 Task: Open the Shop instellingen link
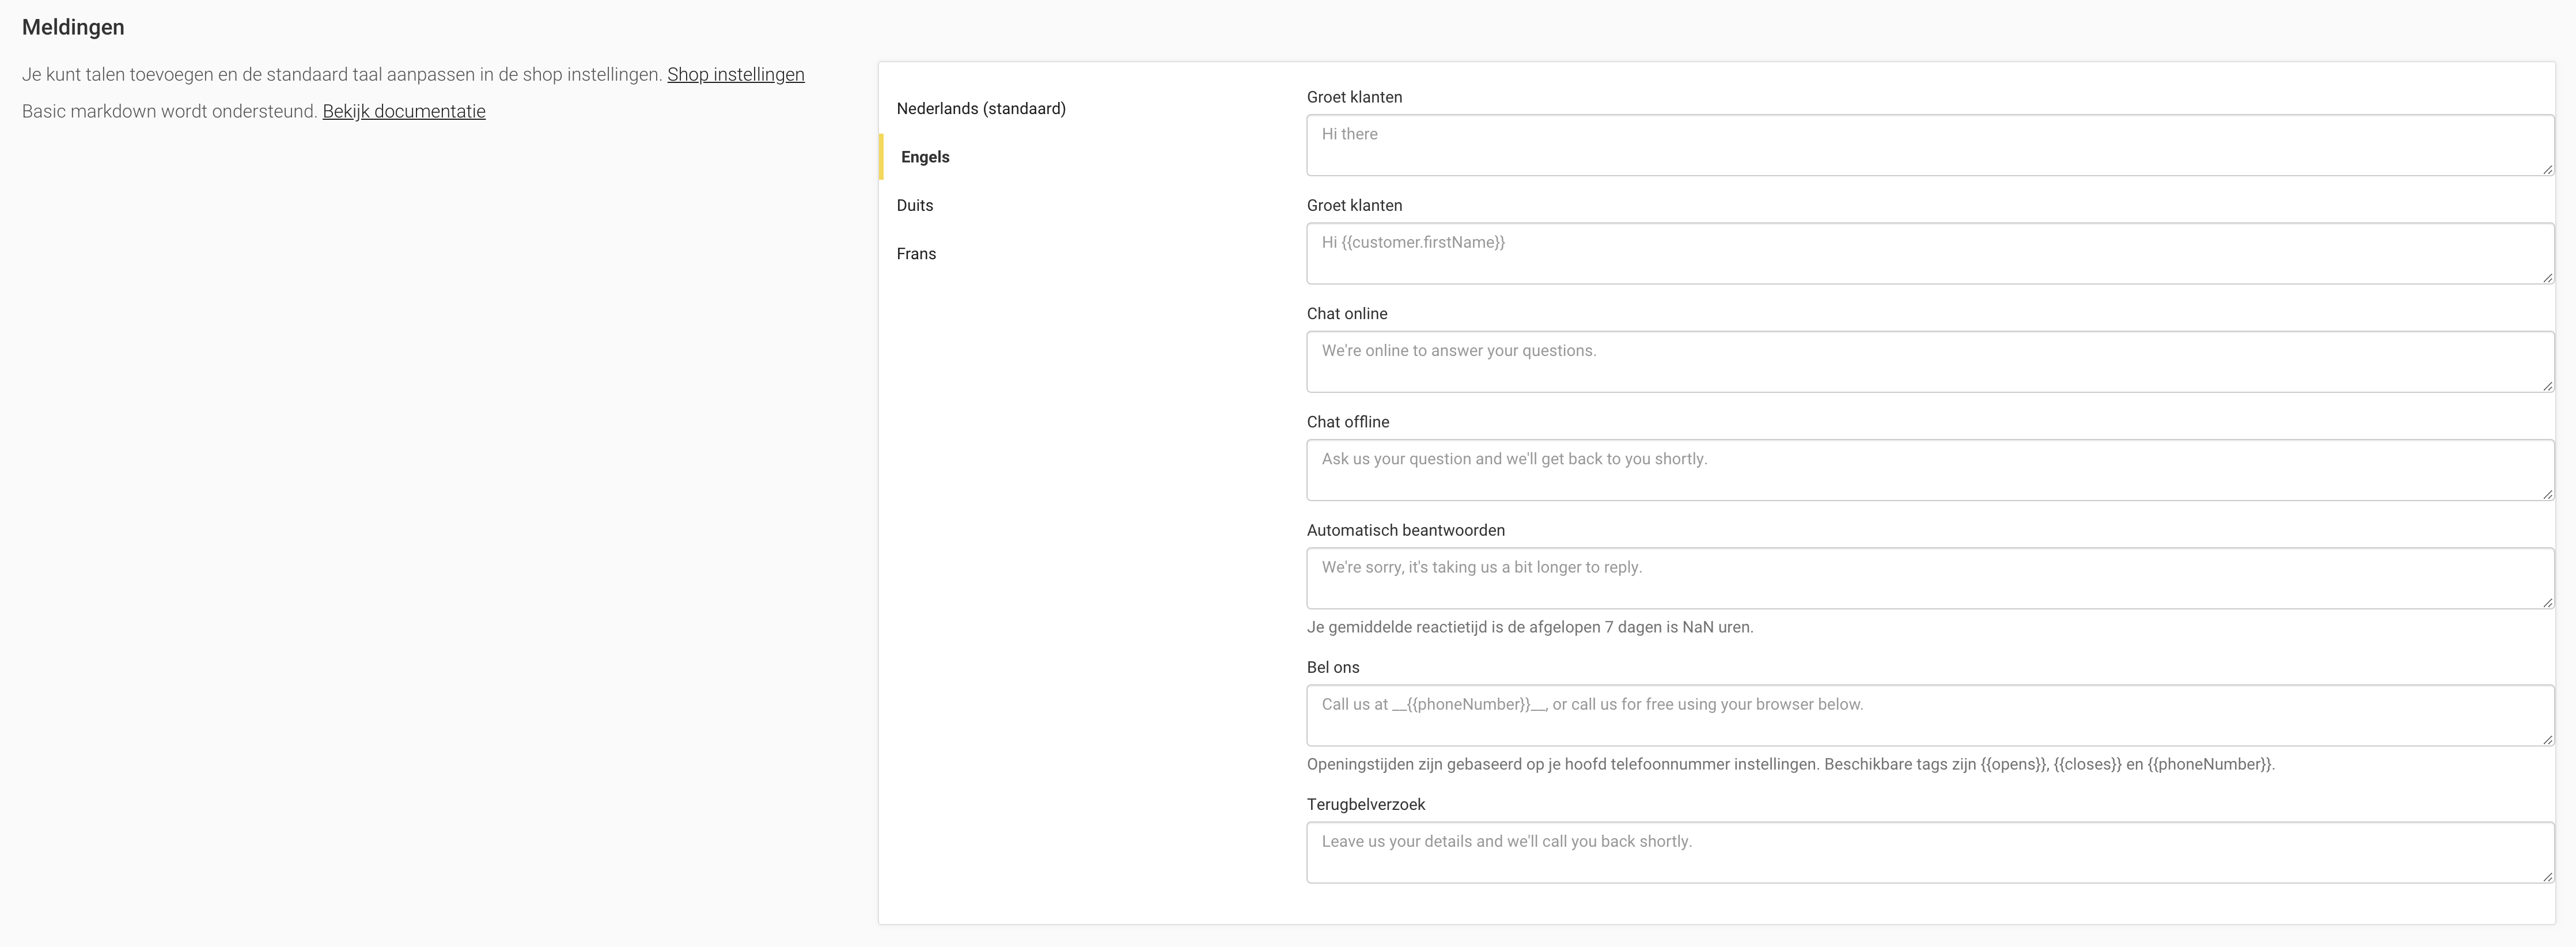[x=735, y=75]
